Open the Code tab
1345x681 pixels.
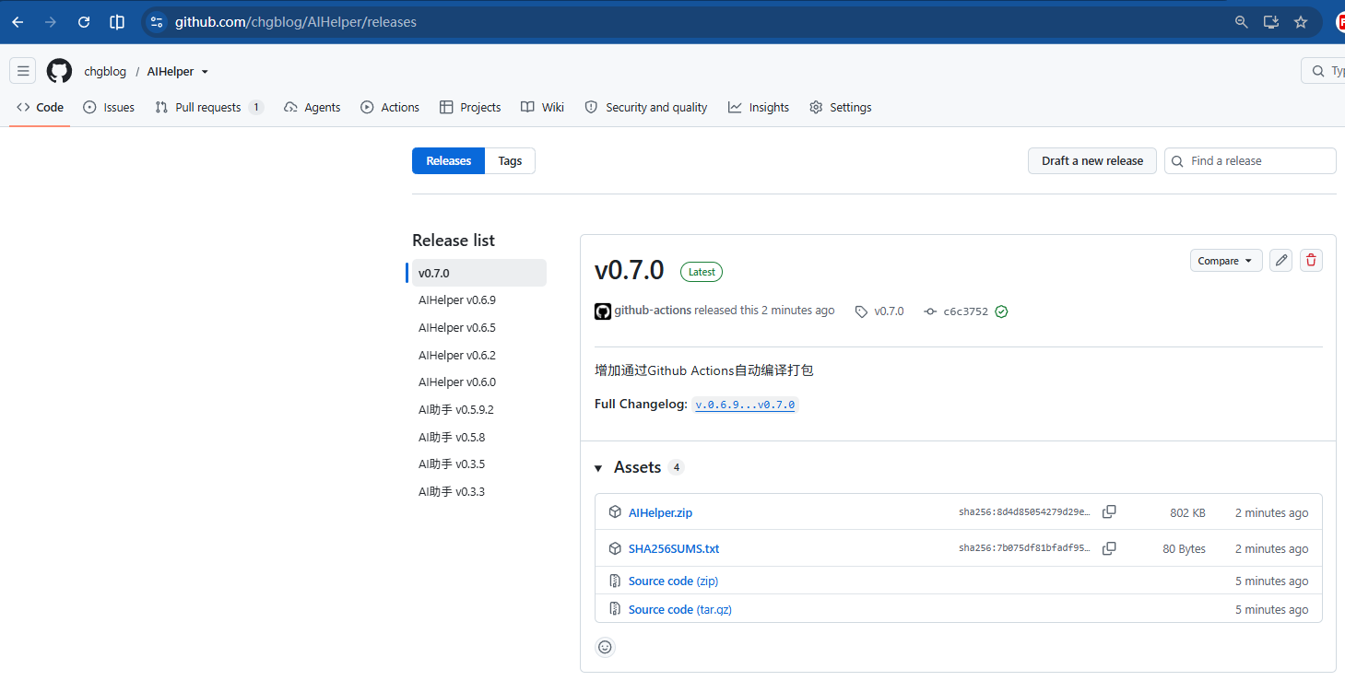41,108
